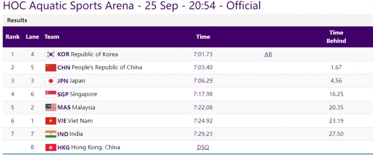Click the Rank column header
The width and height of the screenshot is (373, 166).
point(13,37)
